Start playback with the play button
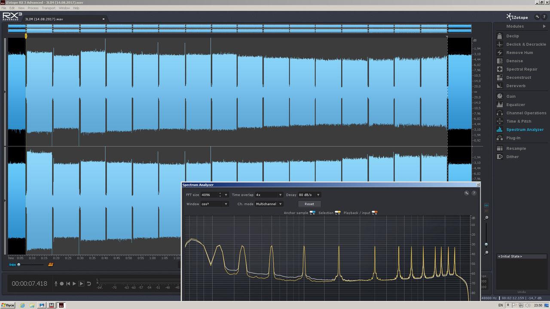Viewport: 550px width, 309px height. pos(74,284)
